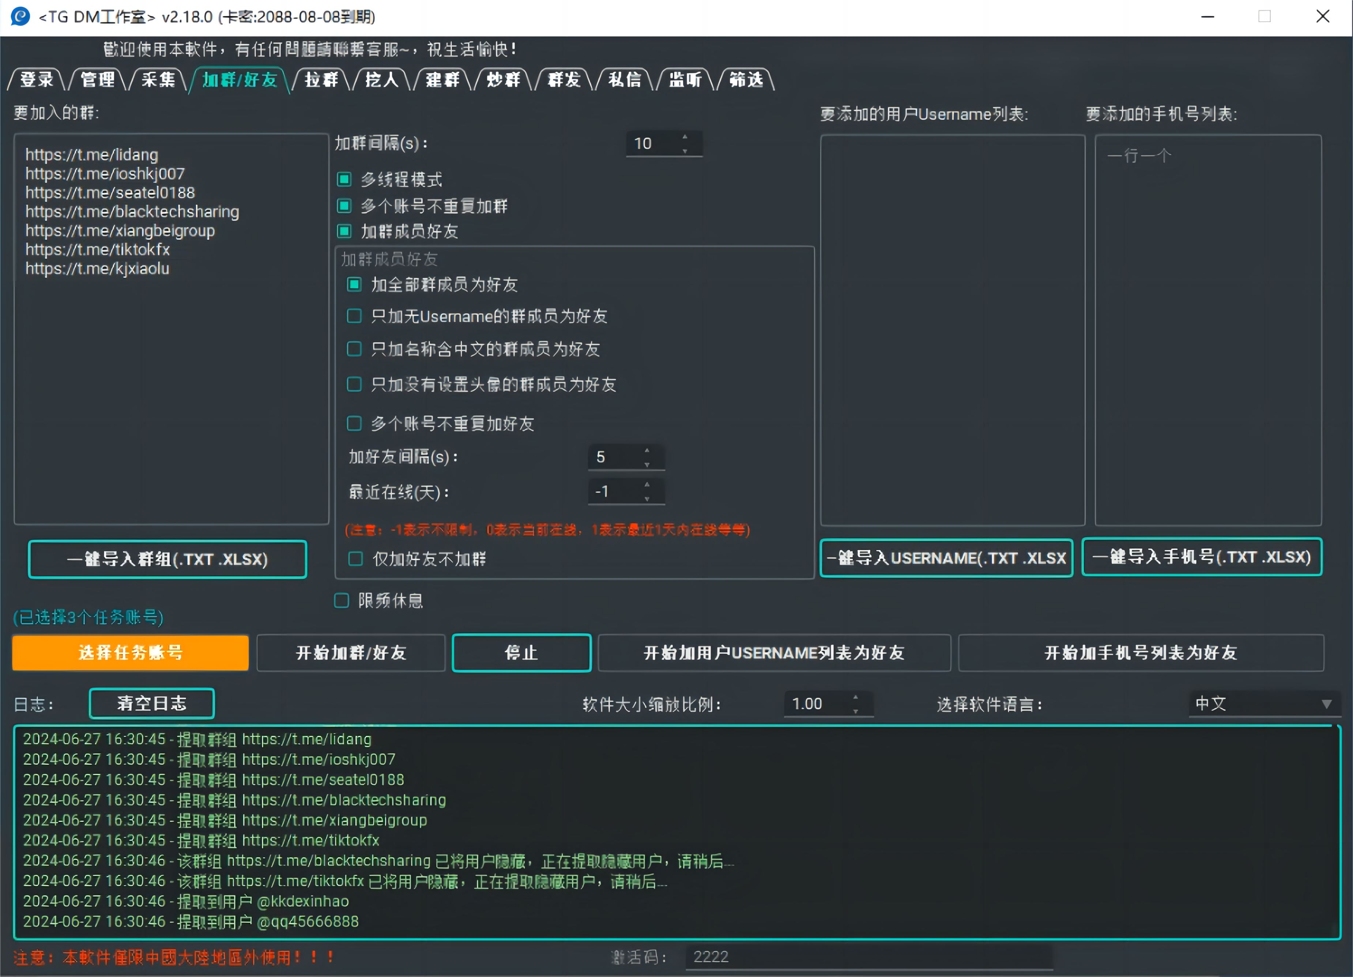Click the Username list text area
This screenshot has width=1353, height=977.
coord(953,330)
